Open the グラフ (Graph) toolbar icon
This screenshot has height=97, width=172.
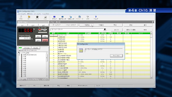(x=54, y=18)
